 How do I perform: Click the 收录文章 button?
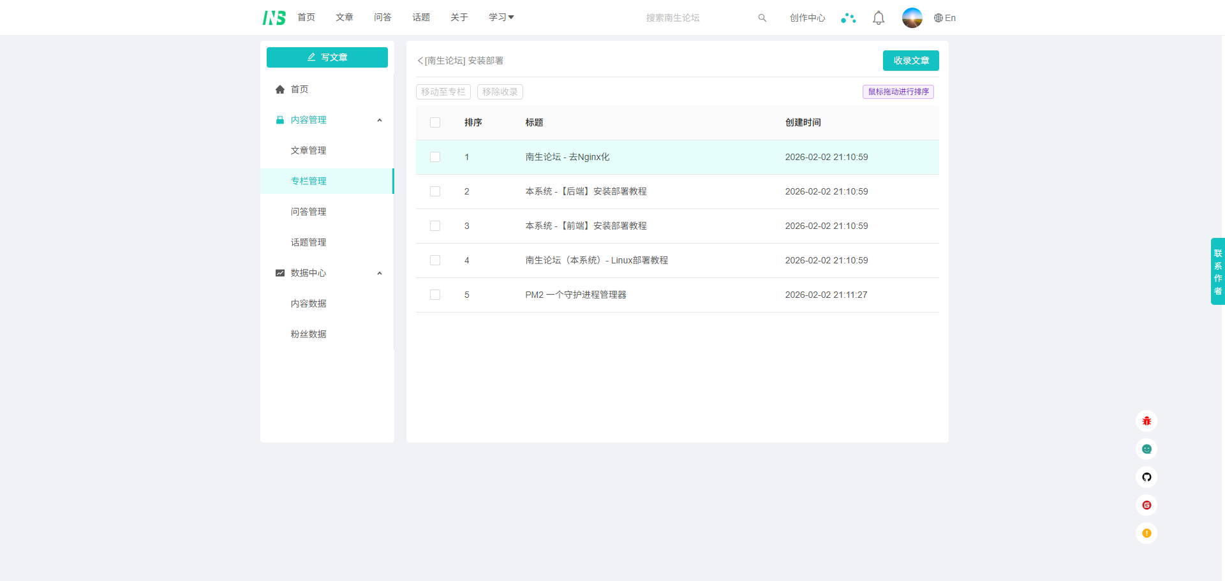click(910, 61)
